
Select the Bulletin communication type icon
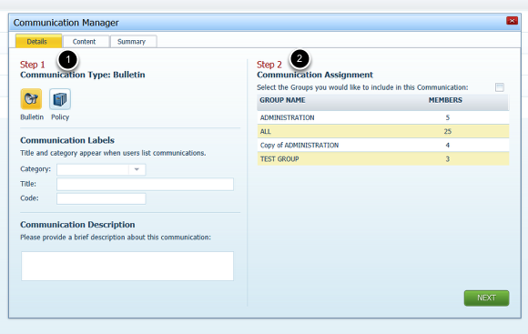click(31, 99)
